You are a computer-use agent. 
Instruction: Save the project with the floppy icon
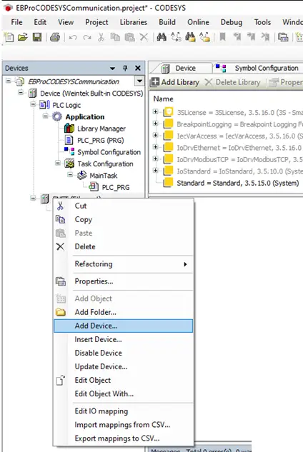(37, 37)
